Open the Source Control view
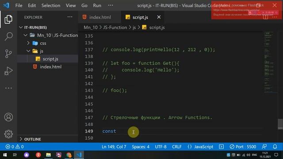 click(8, 54)
